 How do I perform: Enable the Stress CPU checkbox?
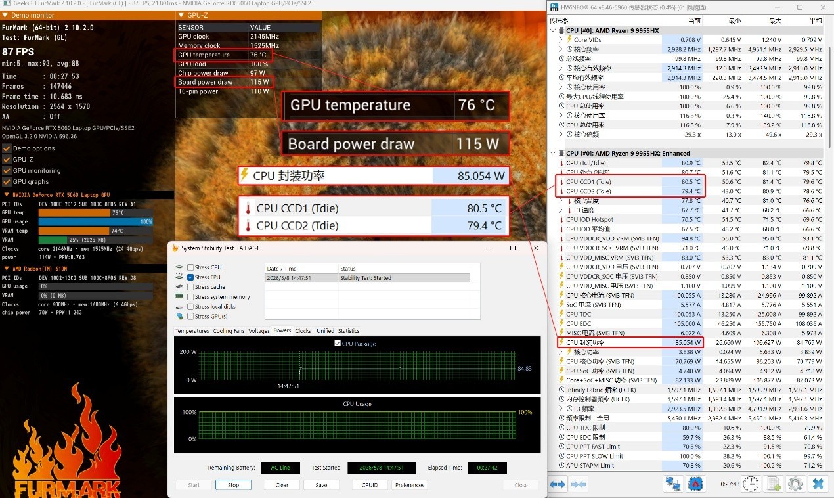[190, 267]
